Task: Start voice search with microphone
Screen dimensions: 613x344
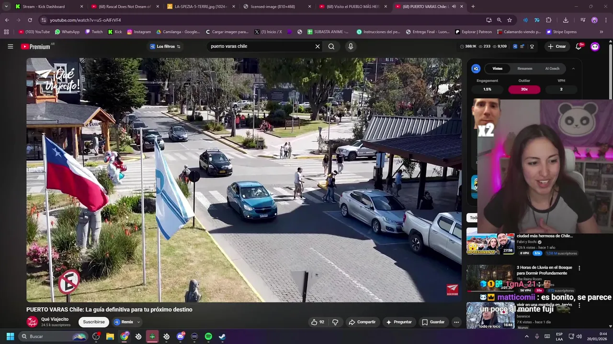Action: [351, 46]
